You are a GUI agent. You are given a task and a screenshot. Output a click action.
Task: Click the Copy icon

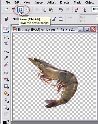click(44, 10)
